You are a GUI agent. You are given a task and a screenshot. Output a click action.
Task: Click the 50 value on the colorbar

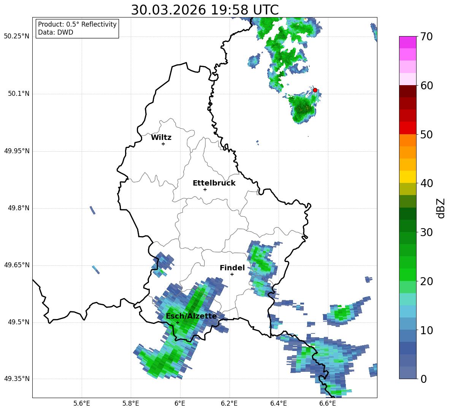pyautogui.click(x=426, y=134)
